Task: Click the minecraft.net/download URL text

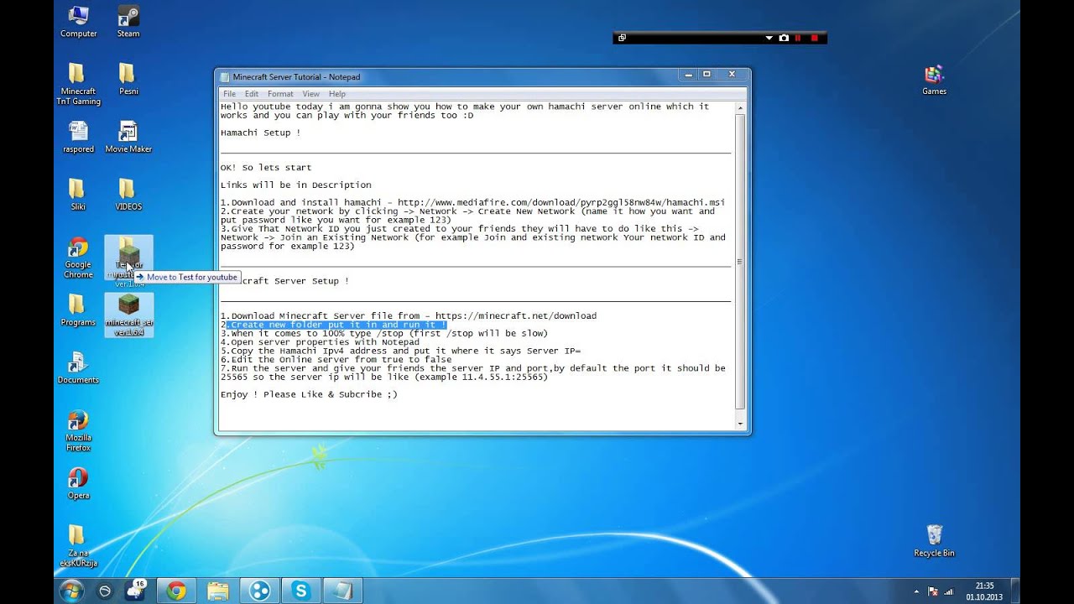Action: coord(516,316)
